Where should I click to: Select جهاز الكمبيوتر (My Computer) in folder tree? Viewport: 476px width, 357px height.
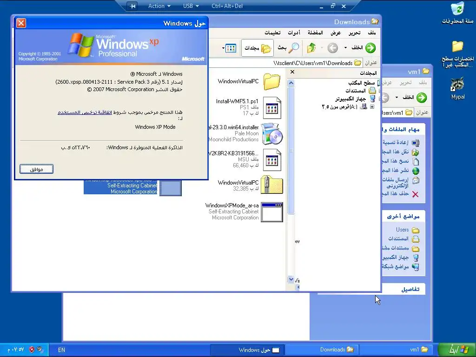click(350, 99)
